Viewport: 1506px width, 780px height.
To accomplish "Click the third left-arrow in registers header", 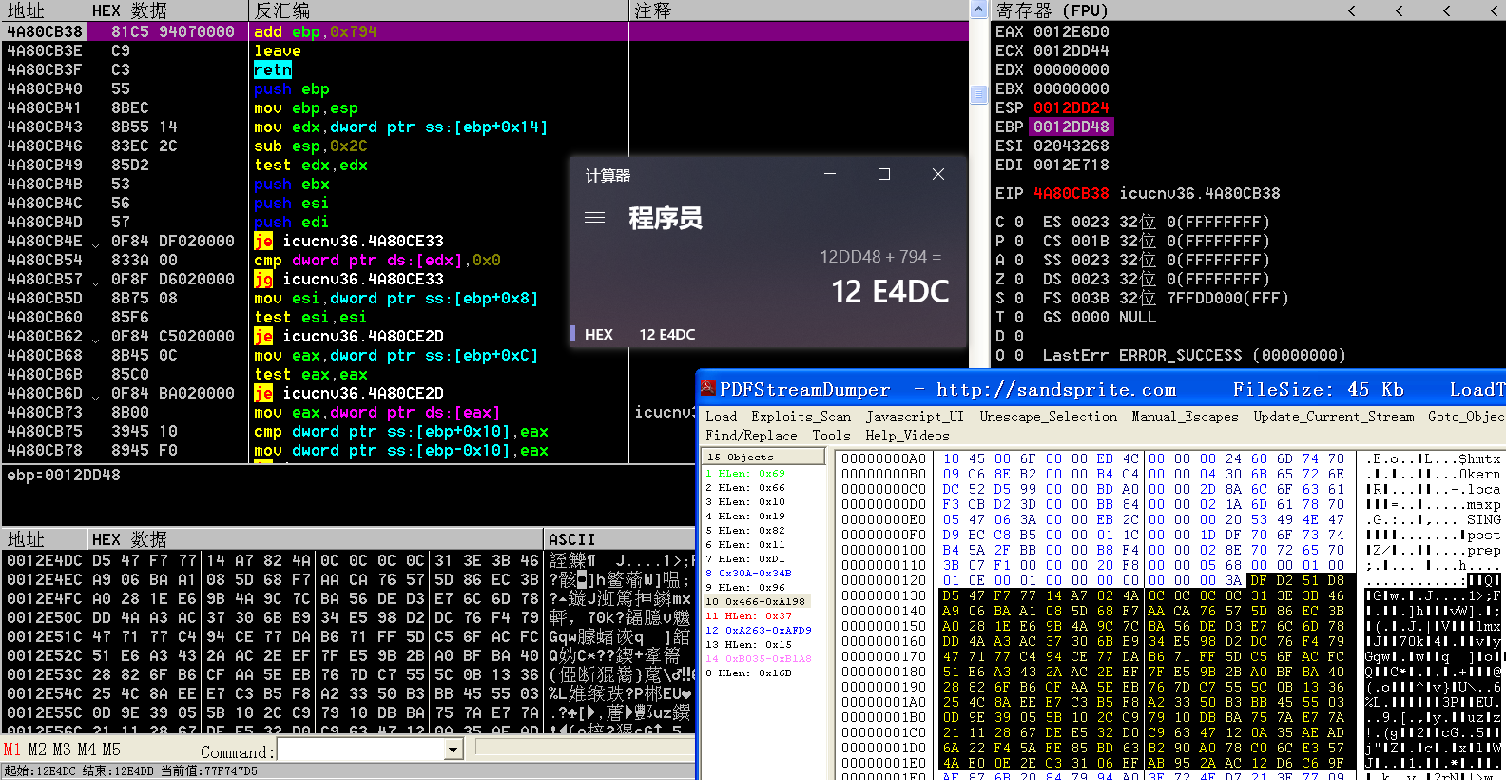I will pyautogui.click(x=1446, y=10).
